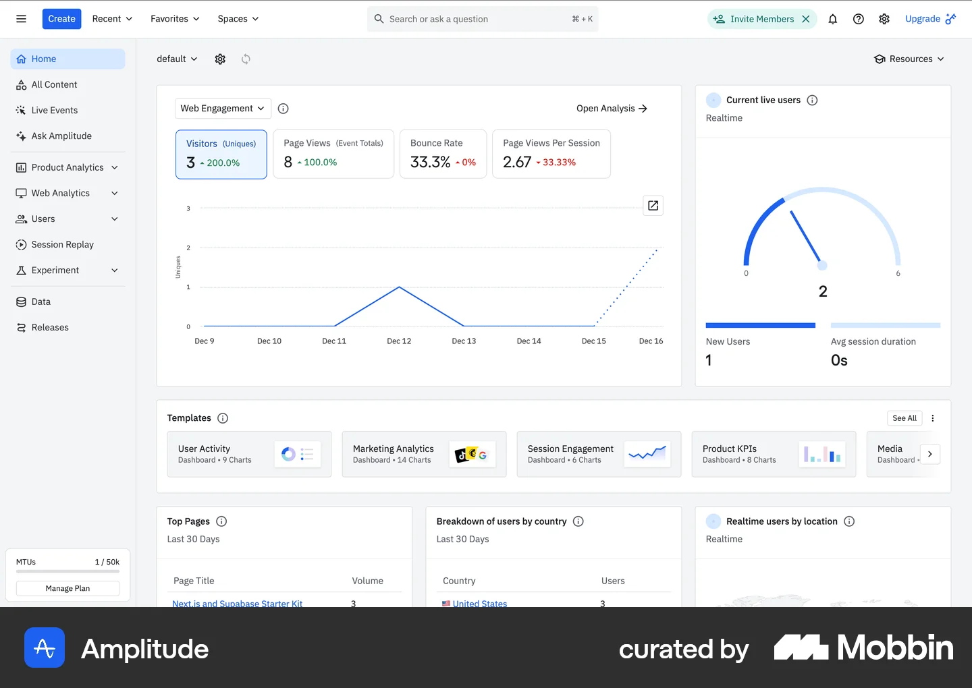Show info for Breakdown of users by country
Viewport: 972px width, 688px height.
[x=578, y=521]
